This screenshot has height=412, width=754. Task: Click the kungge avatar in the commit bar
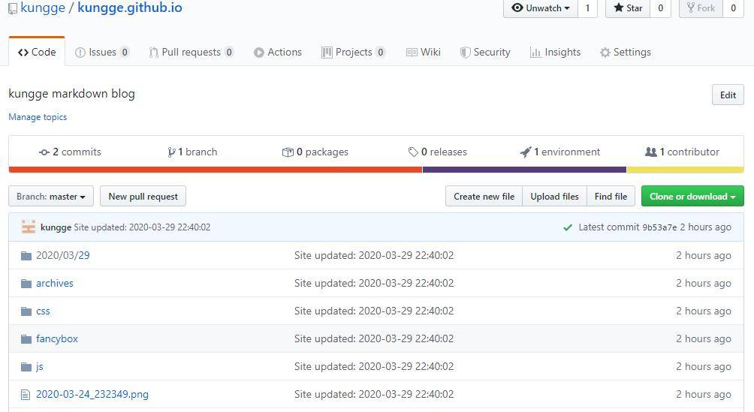click(29, 227)
